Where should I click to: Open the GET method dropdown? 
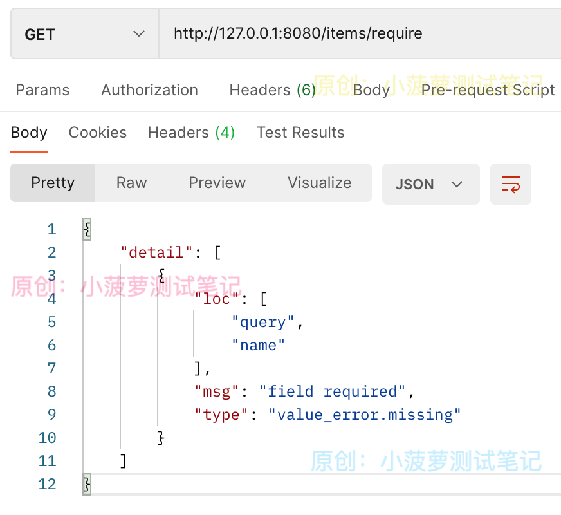click(x=85, y=34)
